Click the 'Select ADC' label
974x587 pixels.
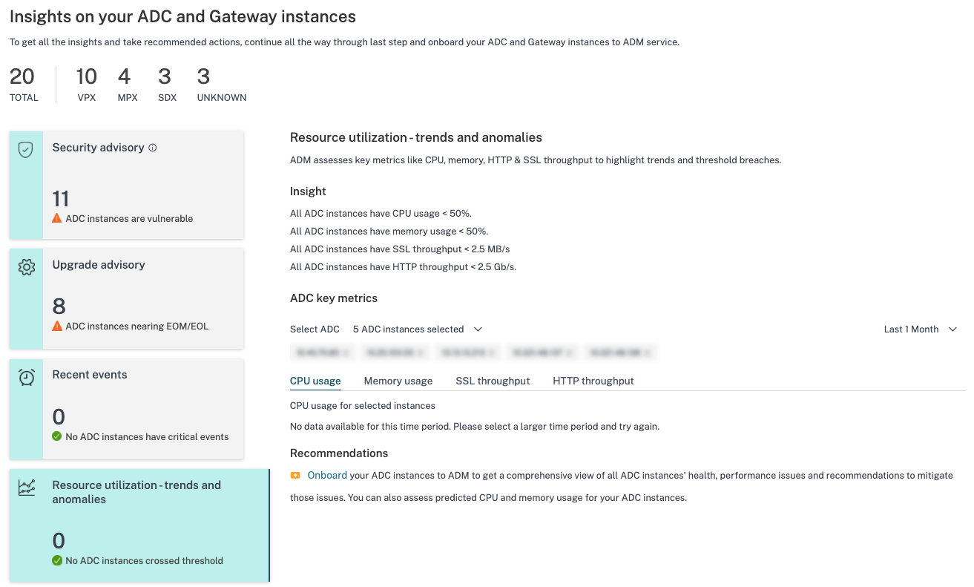coord(315,329)
